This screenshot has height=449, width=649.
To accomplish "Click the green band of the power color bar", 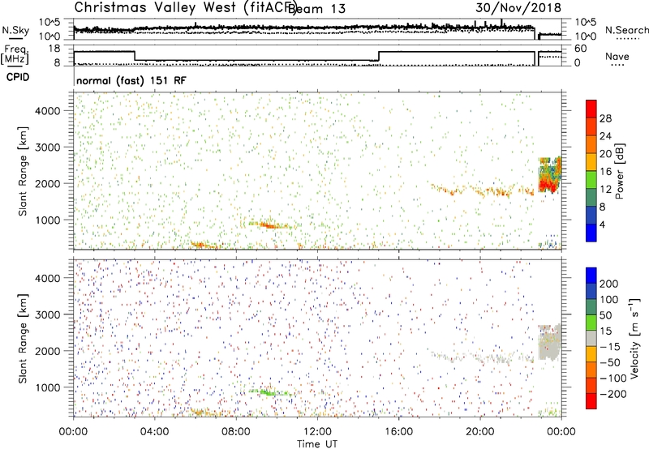I will click(x=591, y=180).
